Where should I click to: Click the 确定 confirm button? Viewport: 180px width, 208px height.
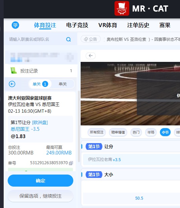(x=40, y=181)
